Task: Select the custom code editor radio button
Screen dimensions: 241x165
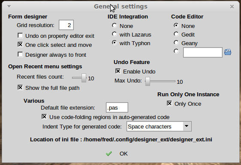Action: pos(176,51)
